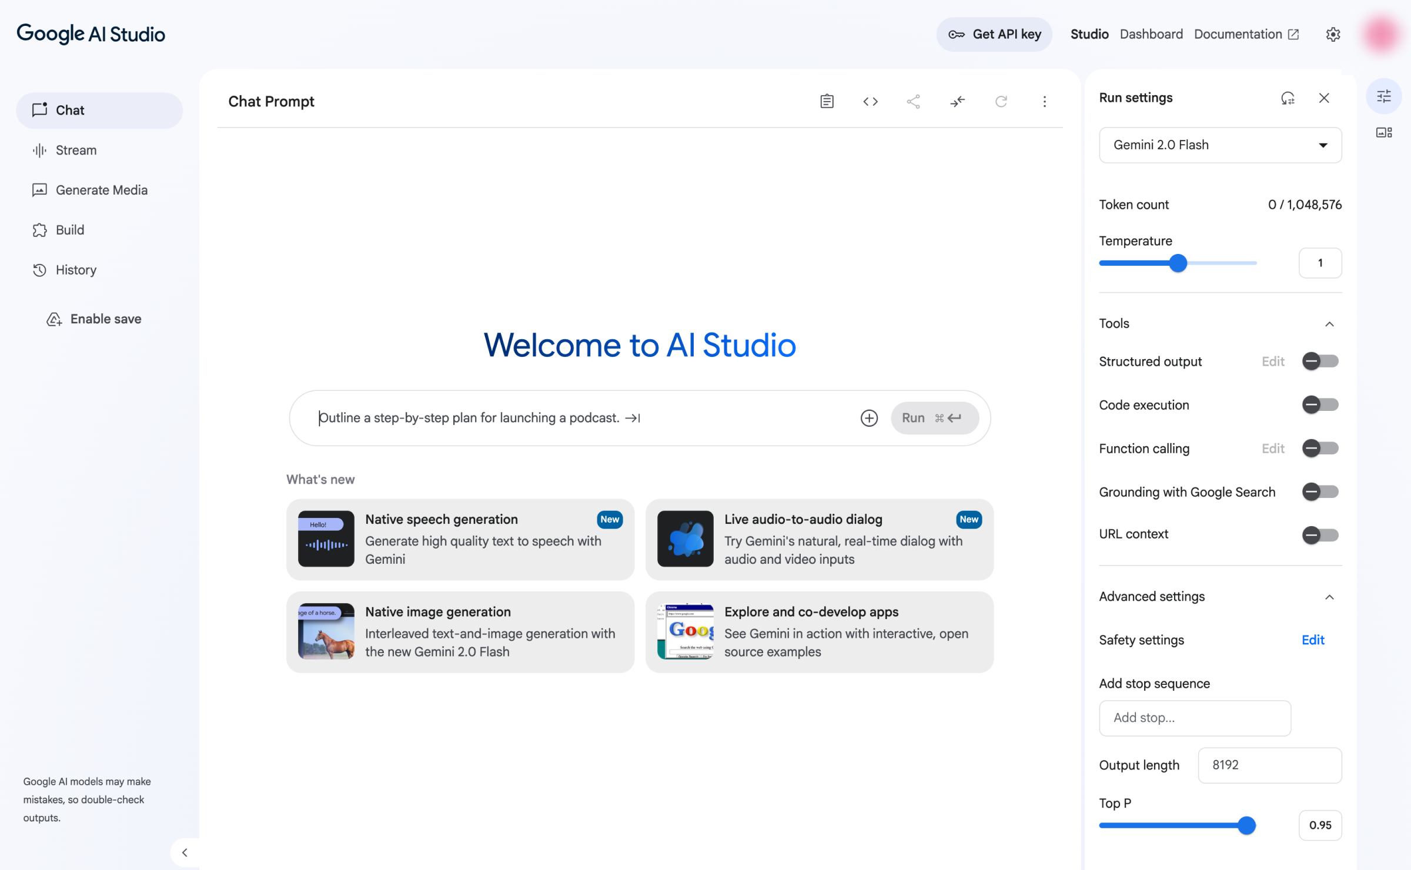Click the Temperature slider handle
Viewport: 1411px width, 870px height.
pyautogui.click(x=1178, y=263)
